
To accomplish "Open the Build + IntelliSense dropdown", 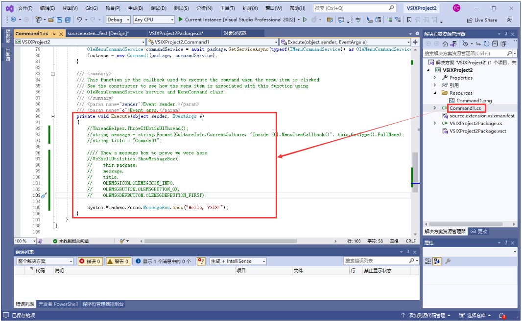I will pos(238,261).
